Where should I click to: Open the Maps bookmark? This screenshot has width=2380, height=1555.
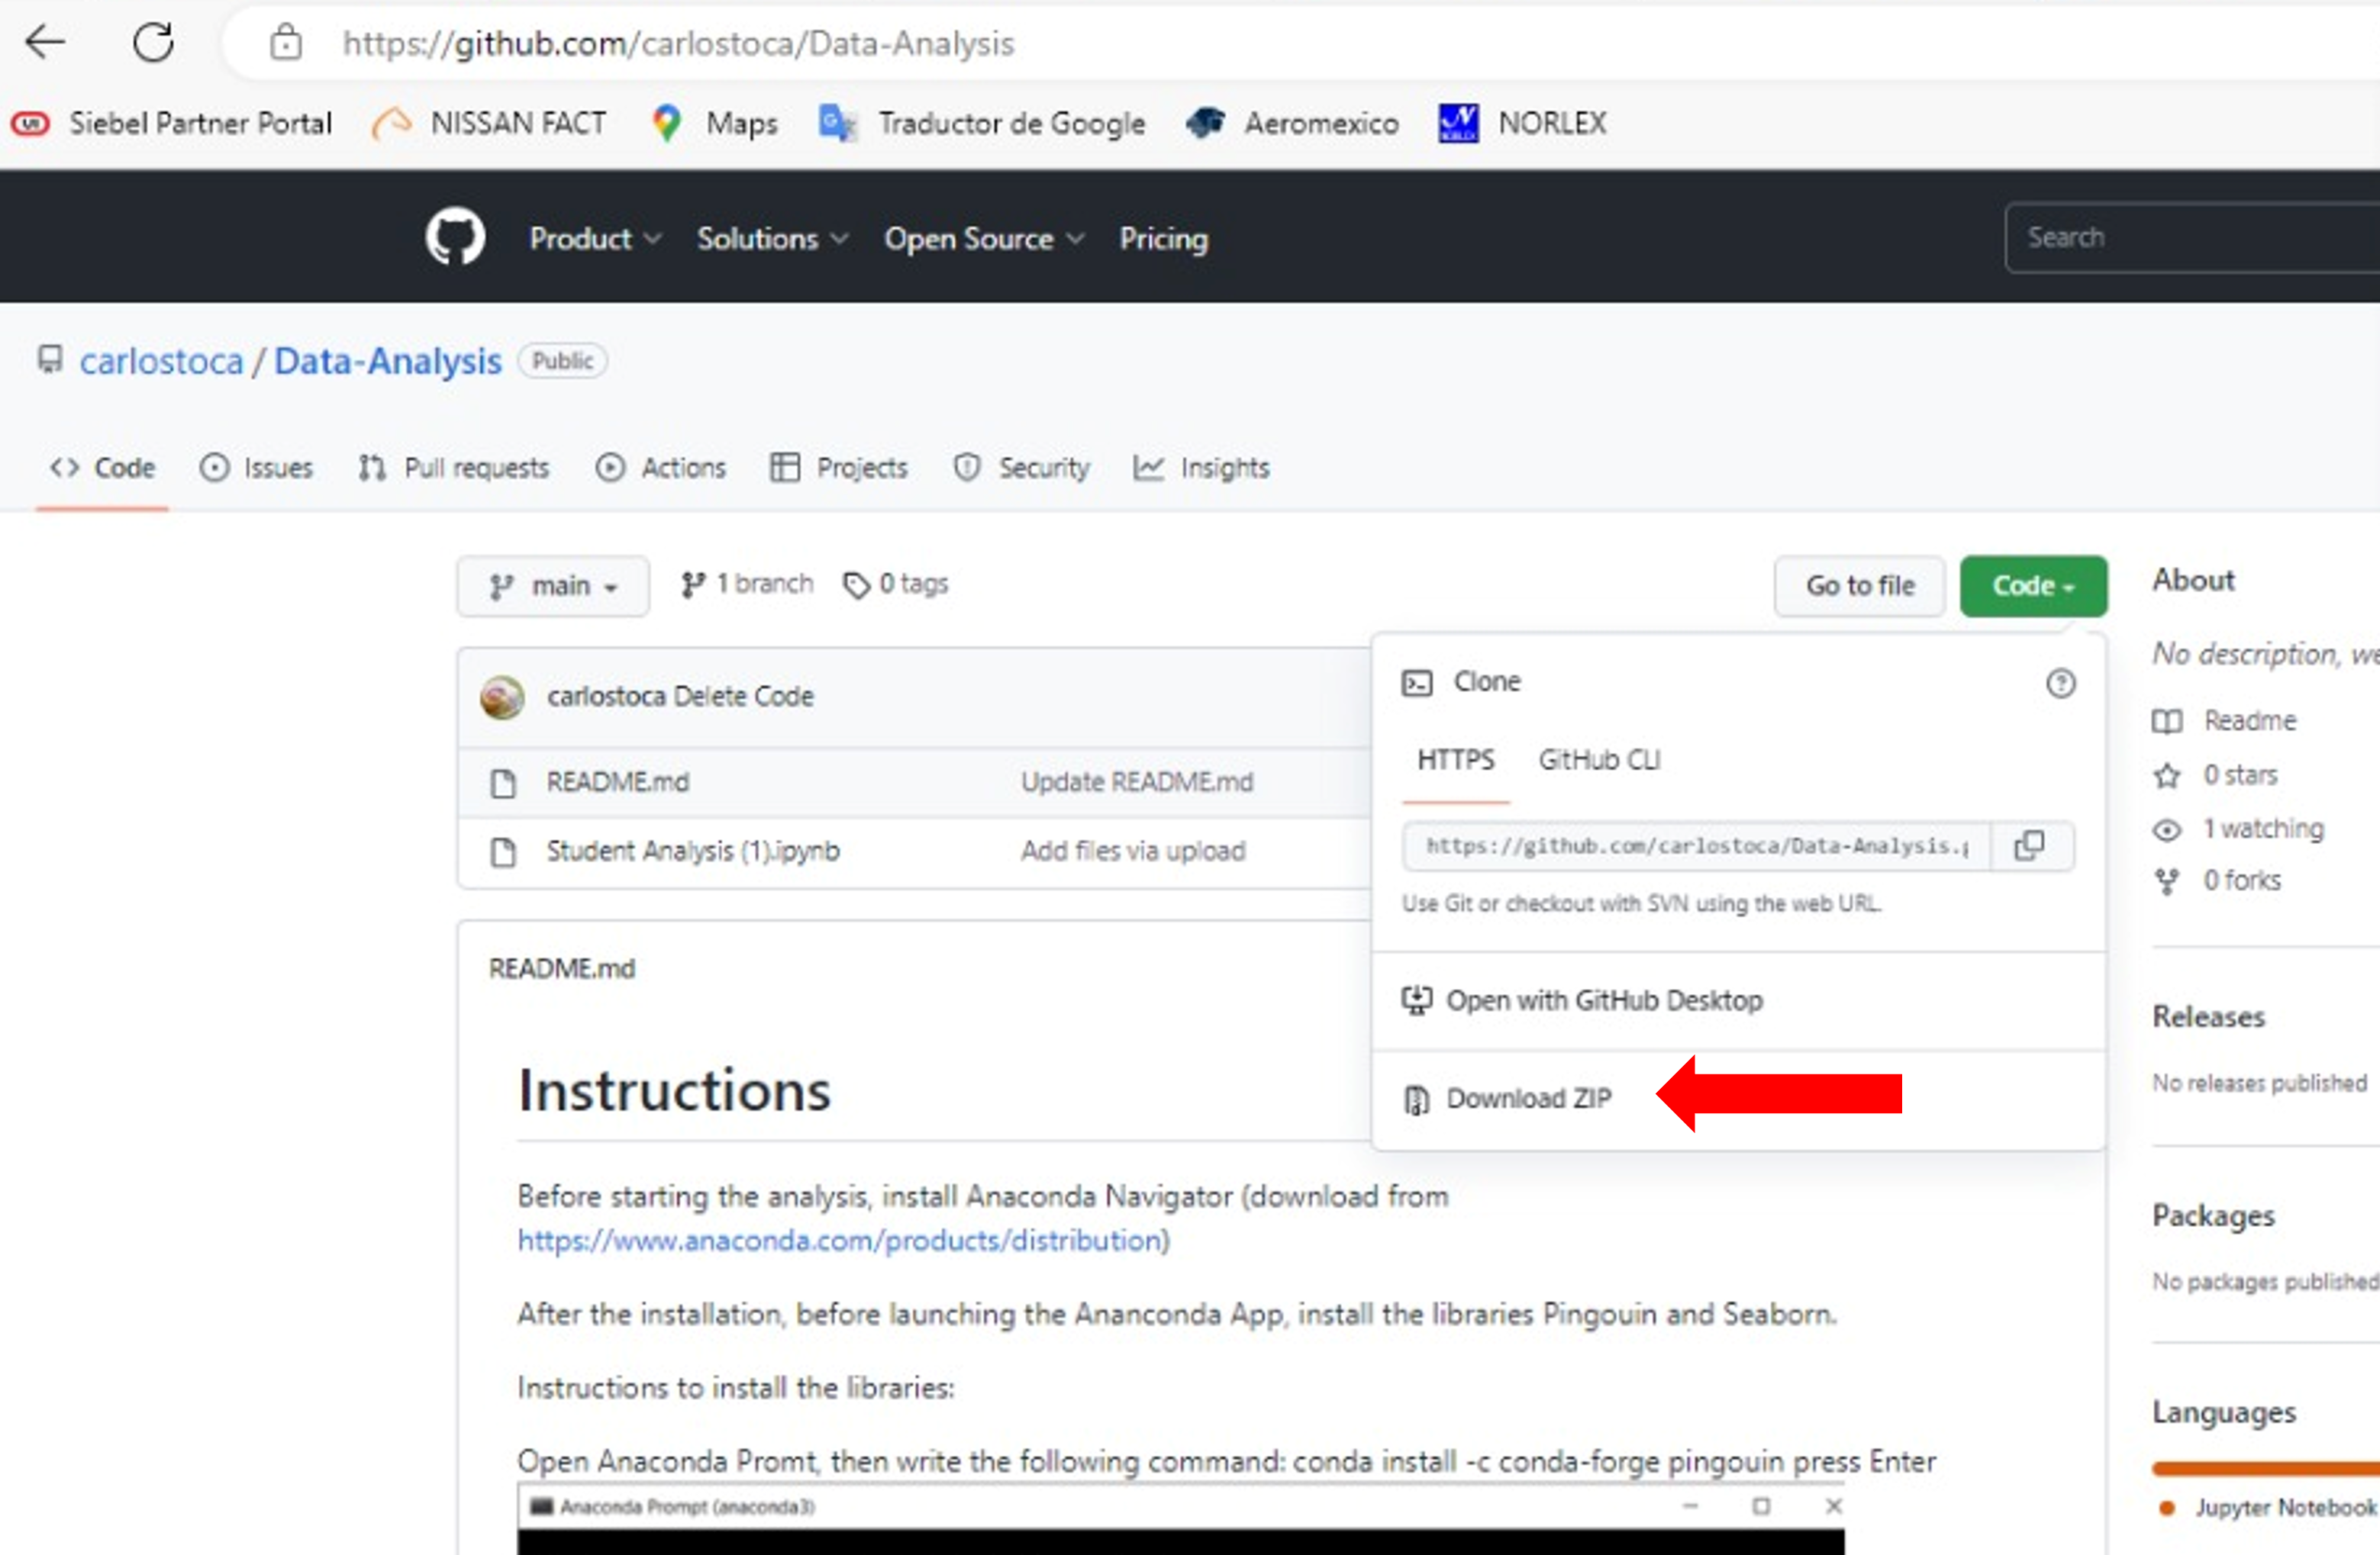coord(715,123)
